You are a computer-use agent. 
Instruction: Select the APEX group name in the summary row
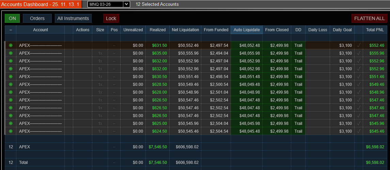click(25, 147)
